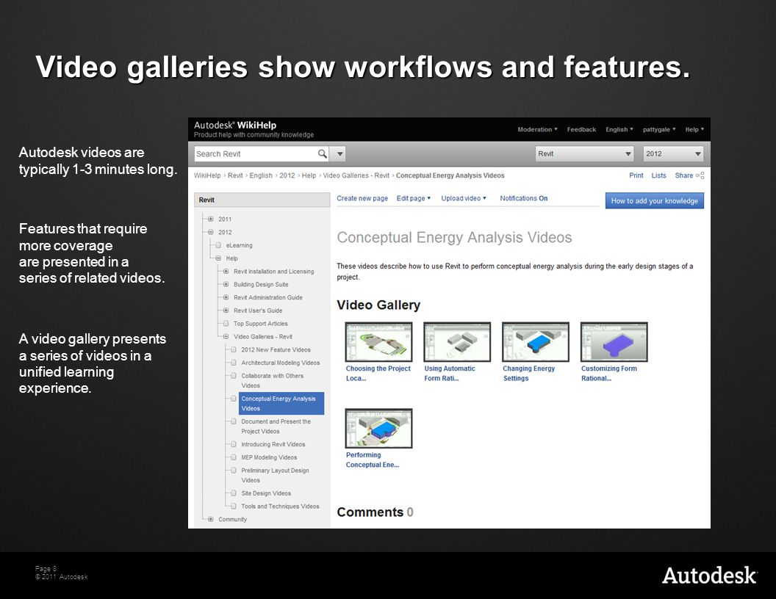Open Performing Conceptual Energy video thumbnail

tap(378, 428)
